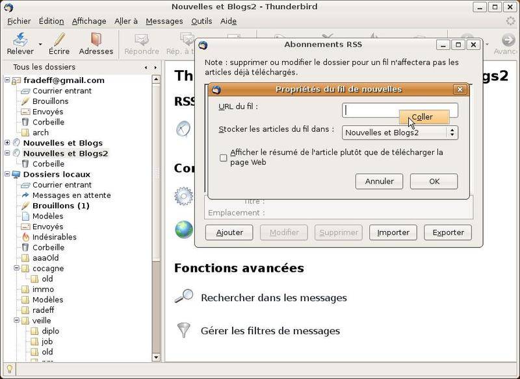Click the Écrire pencil icon
Screen dimensions: 520x379
coord(59,40)
